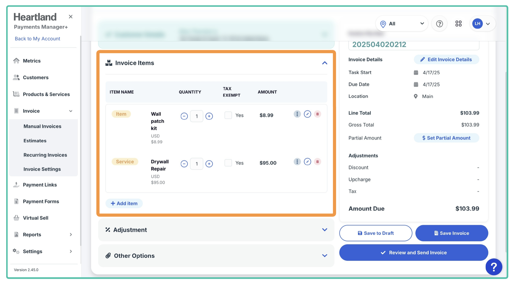Mark Drywall Repair as tax exempt
The image size is (514, 283).
tap(228, 163)
